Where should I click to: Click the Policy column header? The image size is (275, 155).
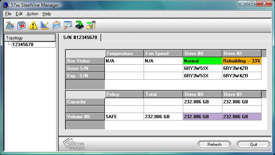[x=124, y=94]
